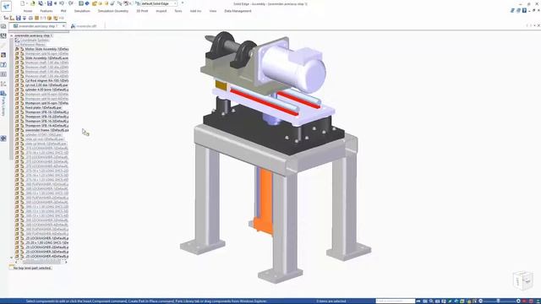541x304 pixels.
Task: Open the Tools ribbon tab
Action: [178, 11]
